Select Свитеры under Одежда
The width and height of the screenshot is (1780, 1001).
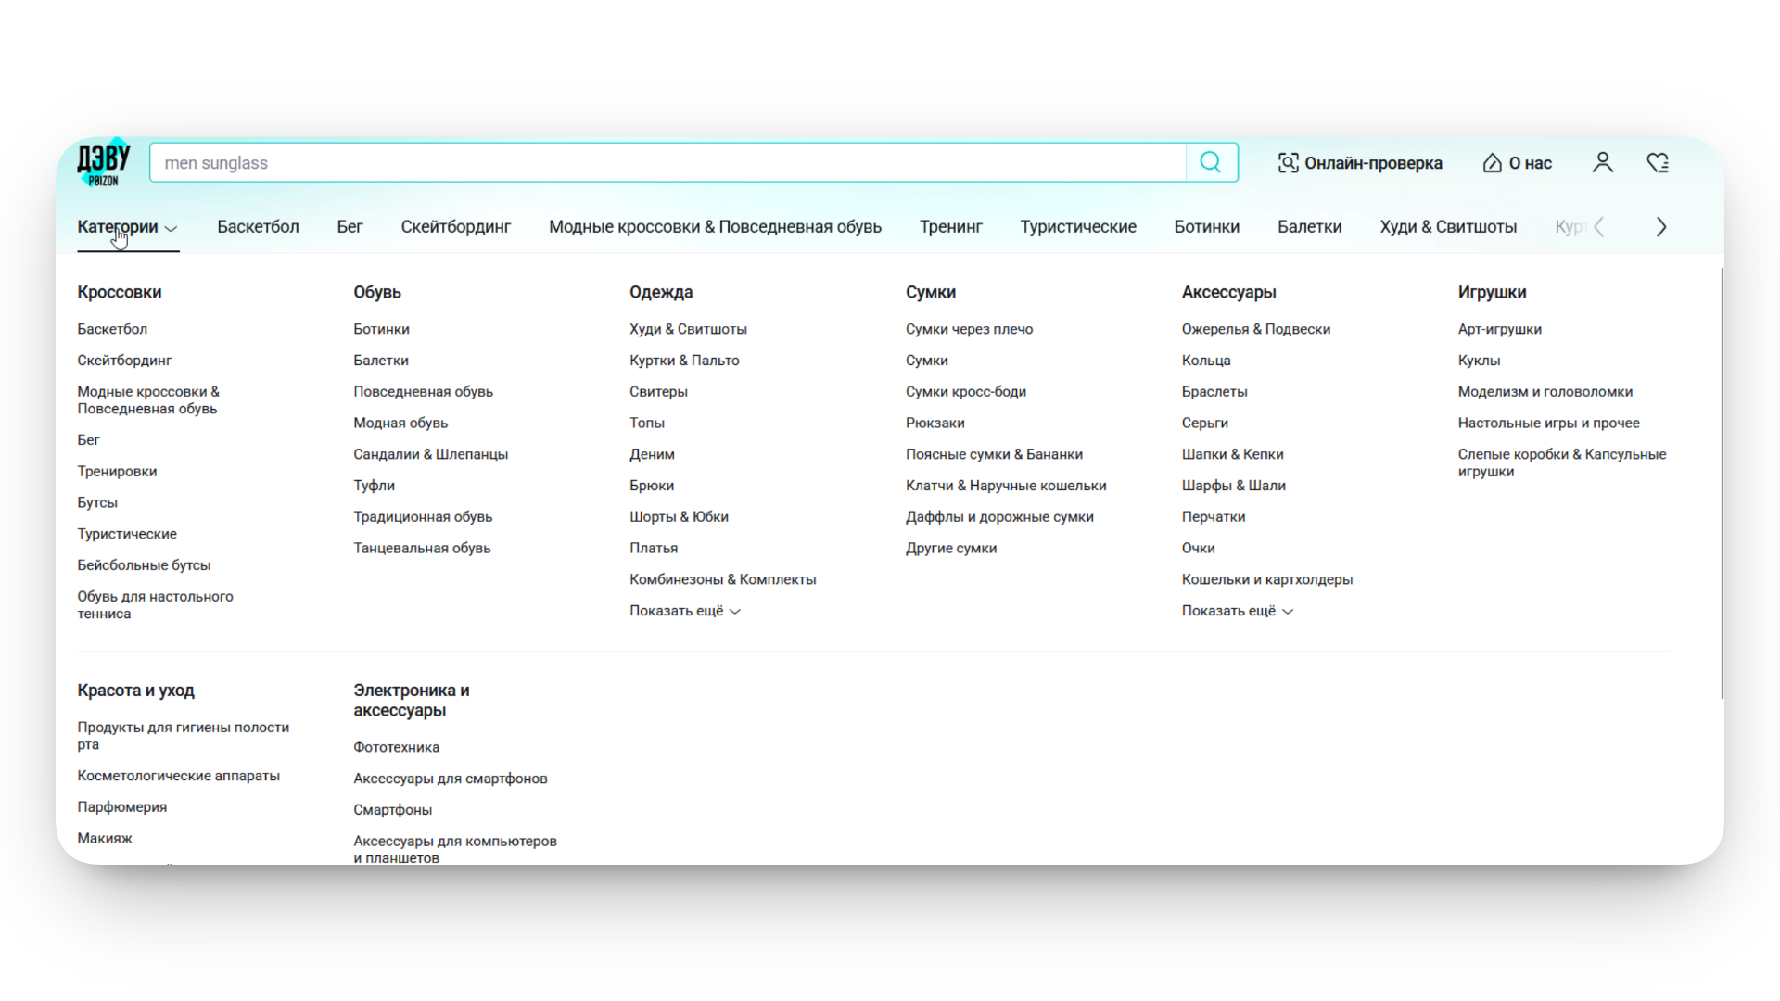coord(658,392)
